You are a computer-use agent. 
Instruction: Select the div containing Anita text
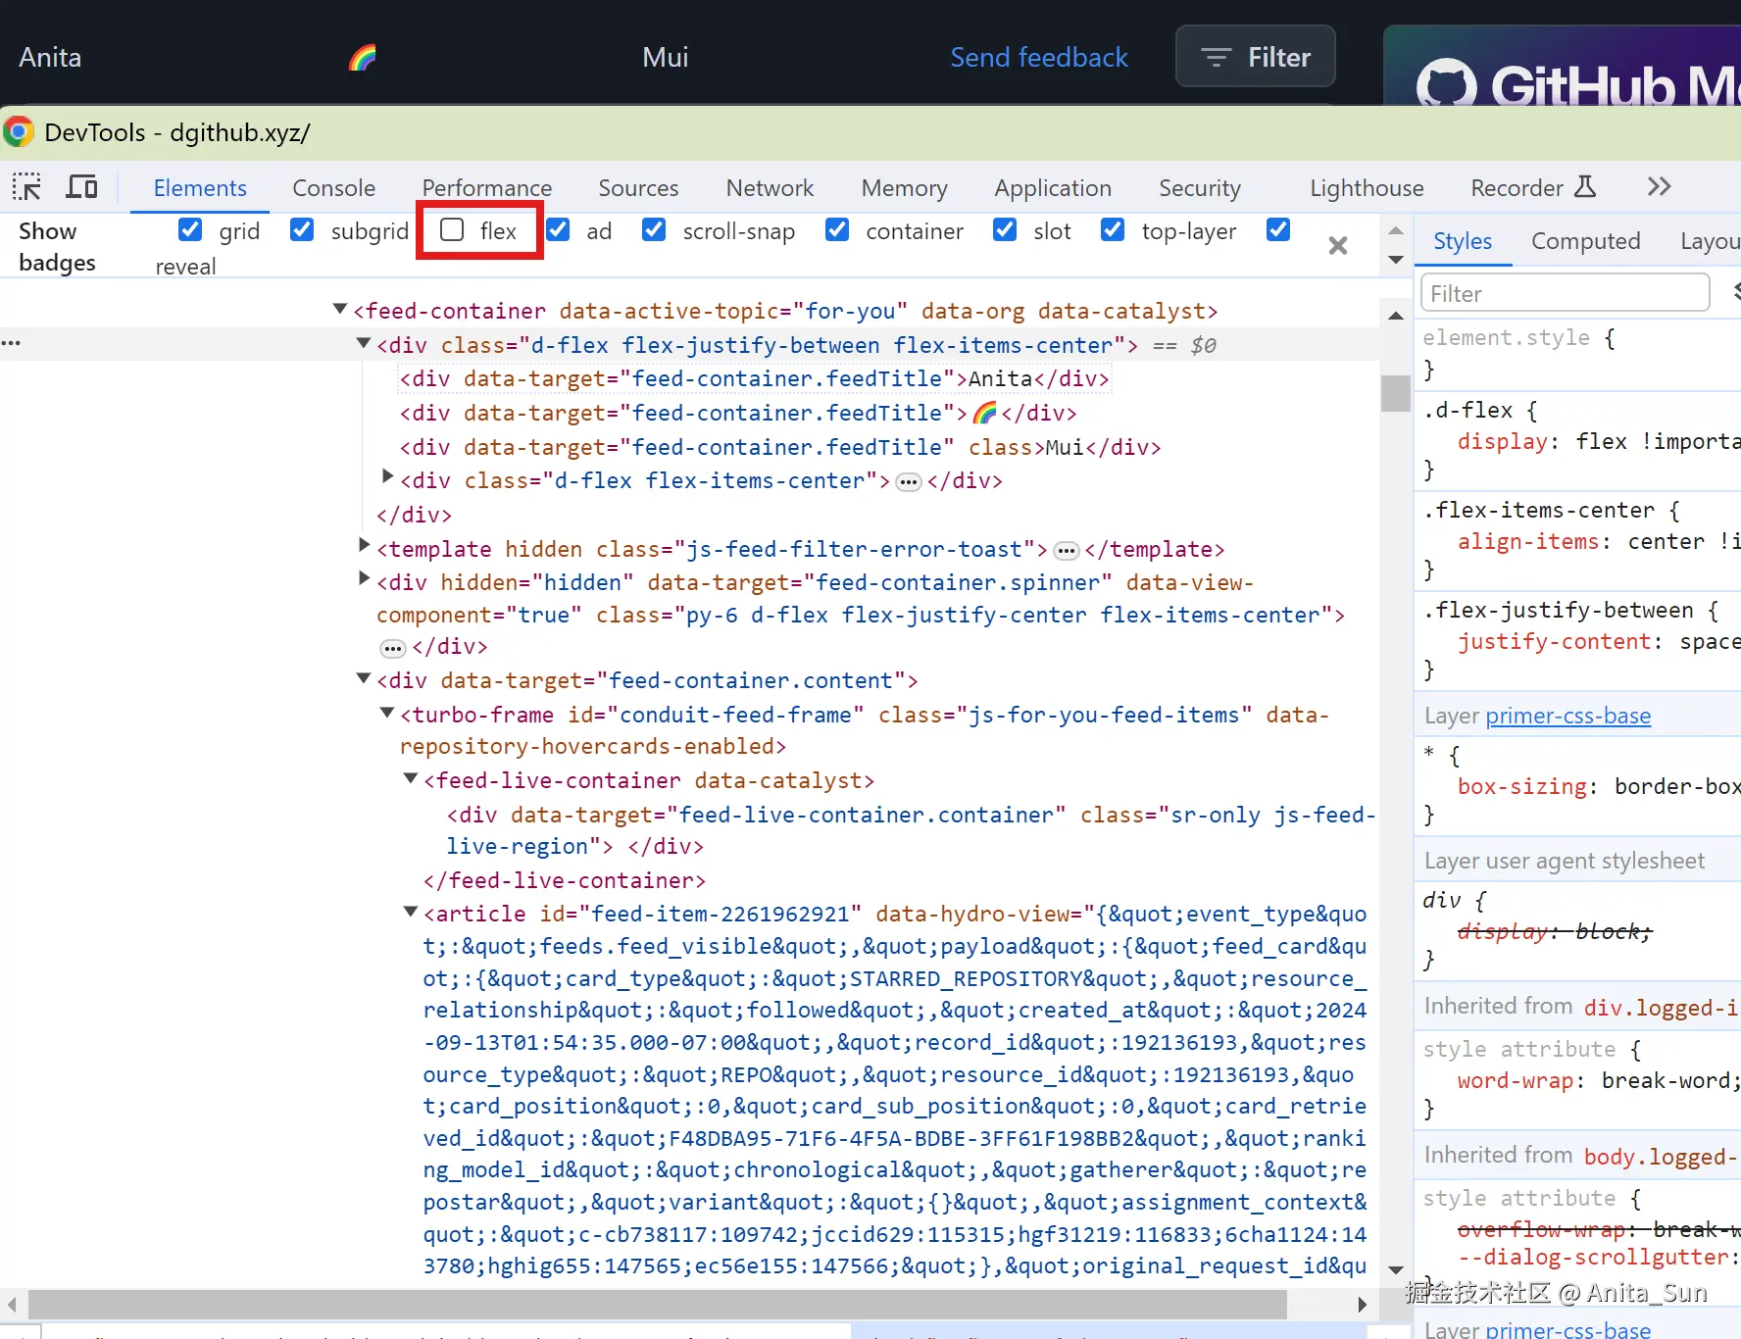coord(755,378)
